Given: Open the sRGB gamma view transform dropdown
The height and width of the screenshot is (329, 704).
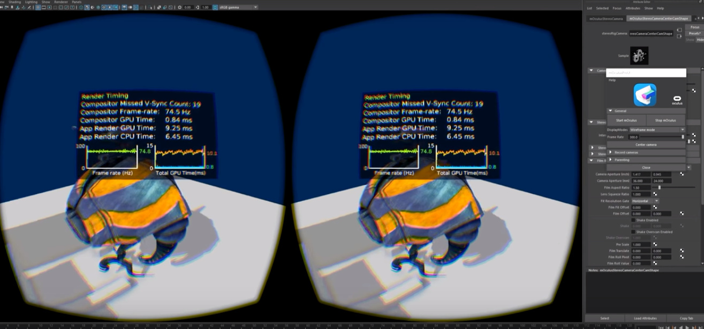Looking at the screenshot, I should pos(237,8).
